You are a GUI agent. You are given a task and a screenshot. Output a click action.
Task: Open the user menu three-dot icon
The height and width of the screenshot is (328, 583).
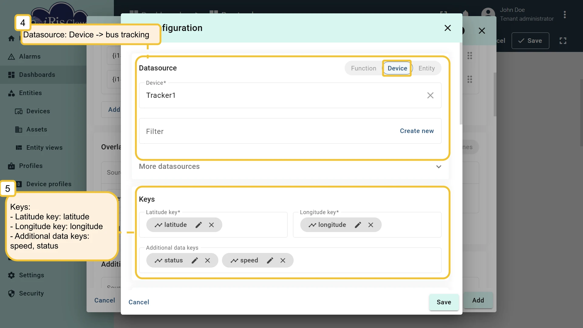(564, 15)
